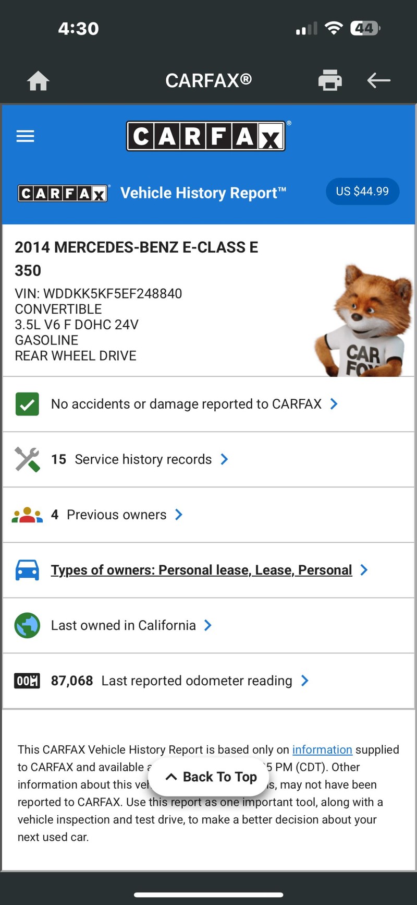Viewport: 417px width, 905px height.
Task: Tap the odometer icon
Action: [27, 681]
